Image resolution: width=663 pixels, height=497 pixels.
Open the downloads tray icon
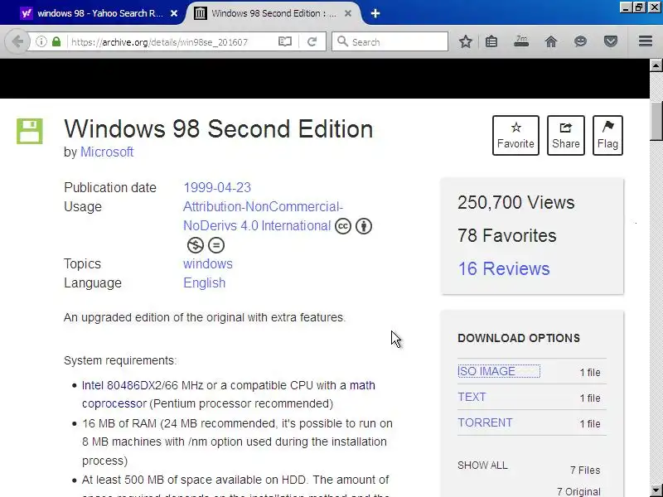(x=521, y=41)
